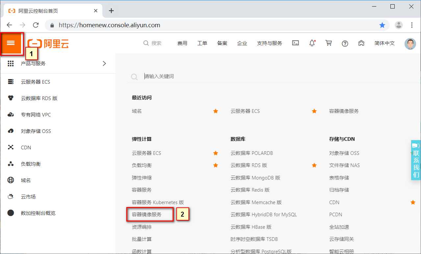This screenshot has height=254, width=421.
Task: Click the 对象存储 OSS sidebar icon
Action: [11, 131]
